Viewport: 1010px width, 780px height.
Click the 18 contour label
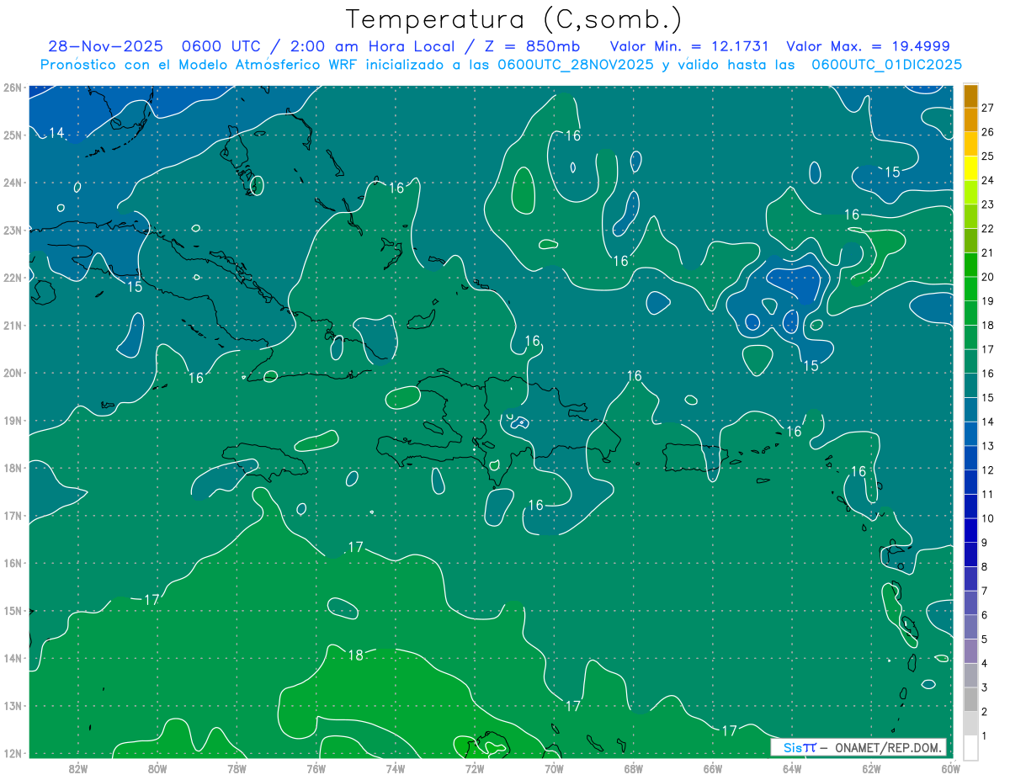[355, 655]
